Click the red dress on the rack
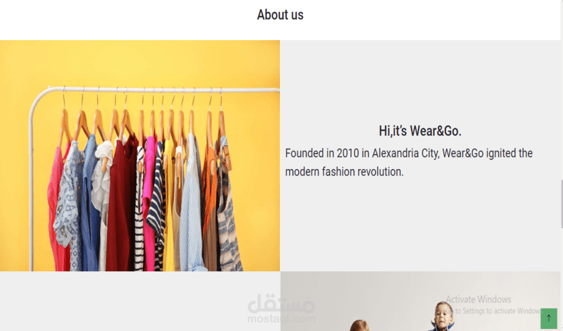The height and width of the screenshot is (331, 563). [120, 205]
